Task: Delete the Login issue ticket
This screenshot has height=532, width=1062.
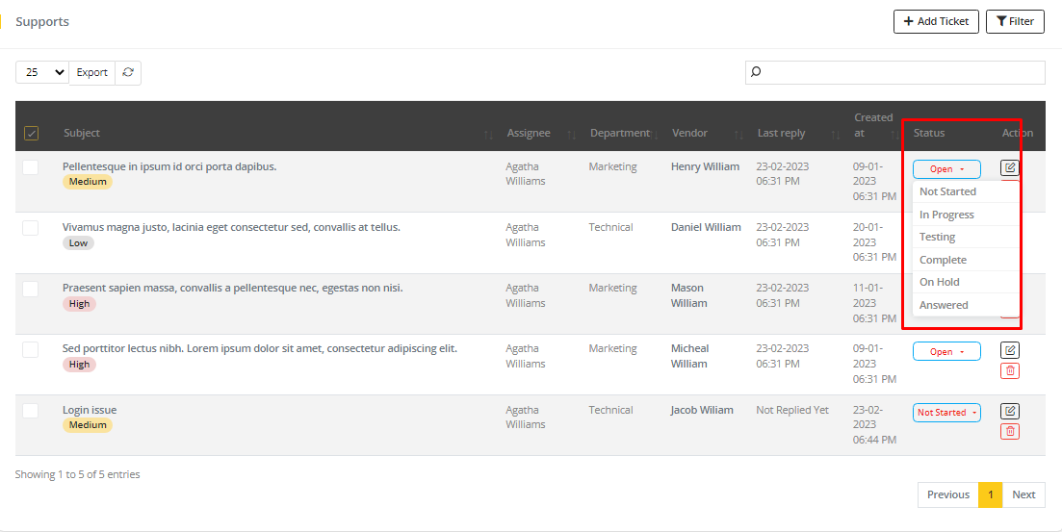Action: point(1009,432)
